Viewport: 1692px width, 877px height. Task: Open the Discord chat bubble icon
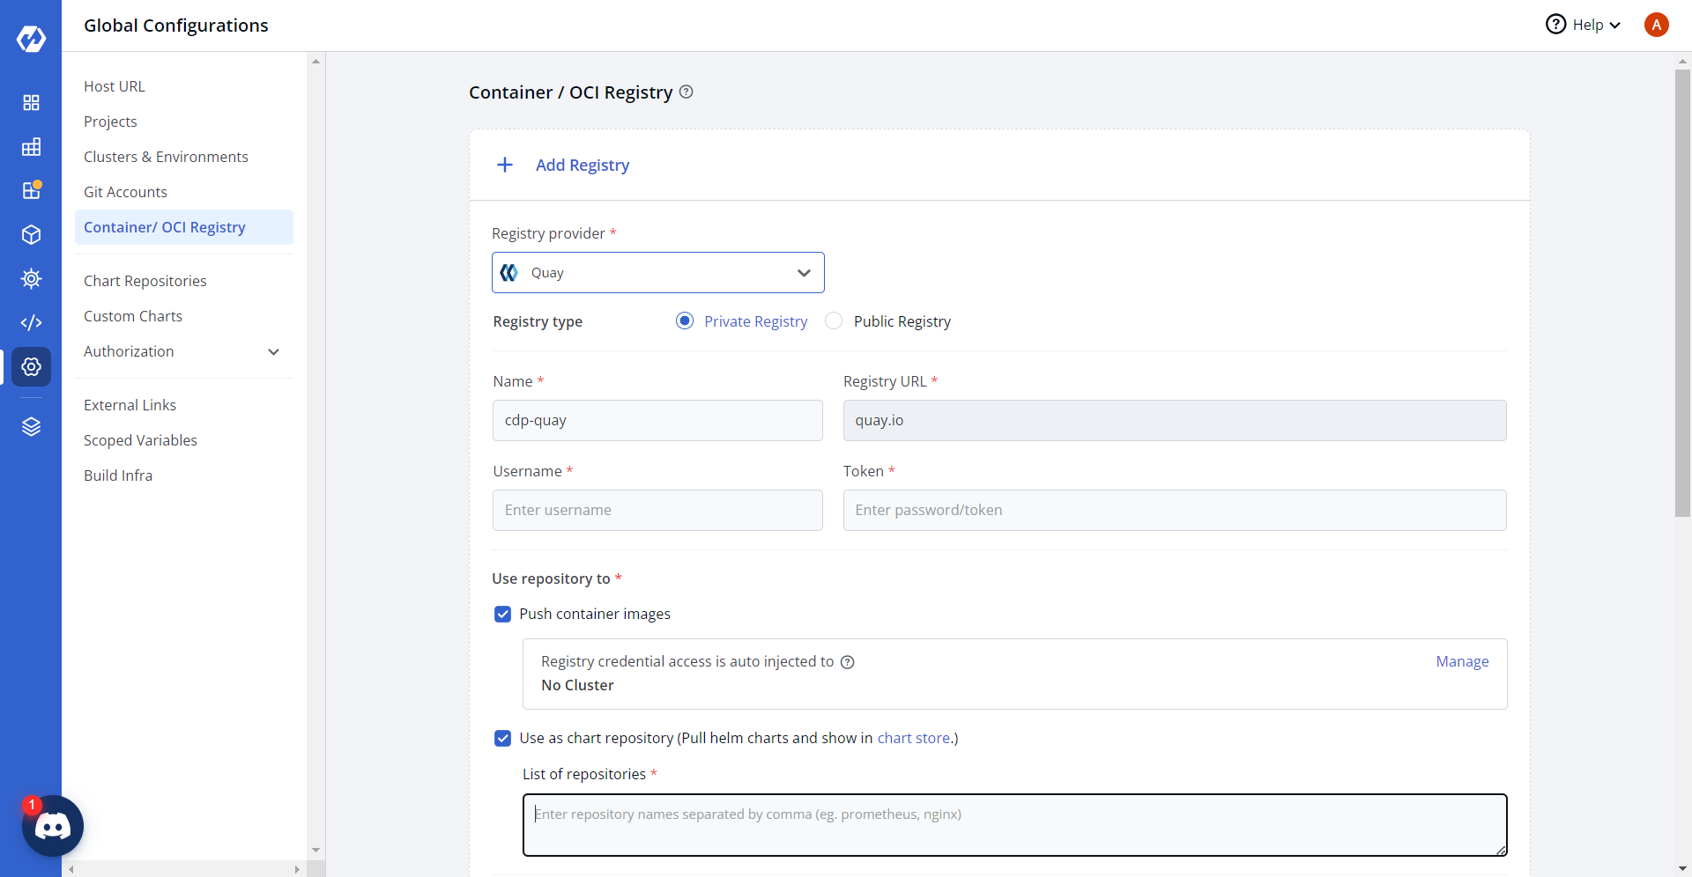point(53,826)
